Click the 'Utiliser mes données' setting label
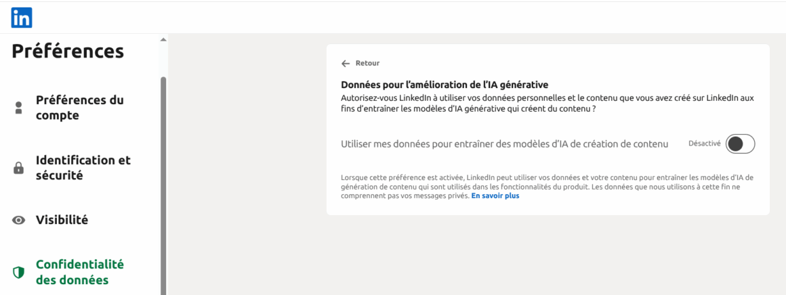Image resolution: width=786 pixels, height=295 pixels. click(x=505, y=144)
